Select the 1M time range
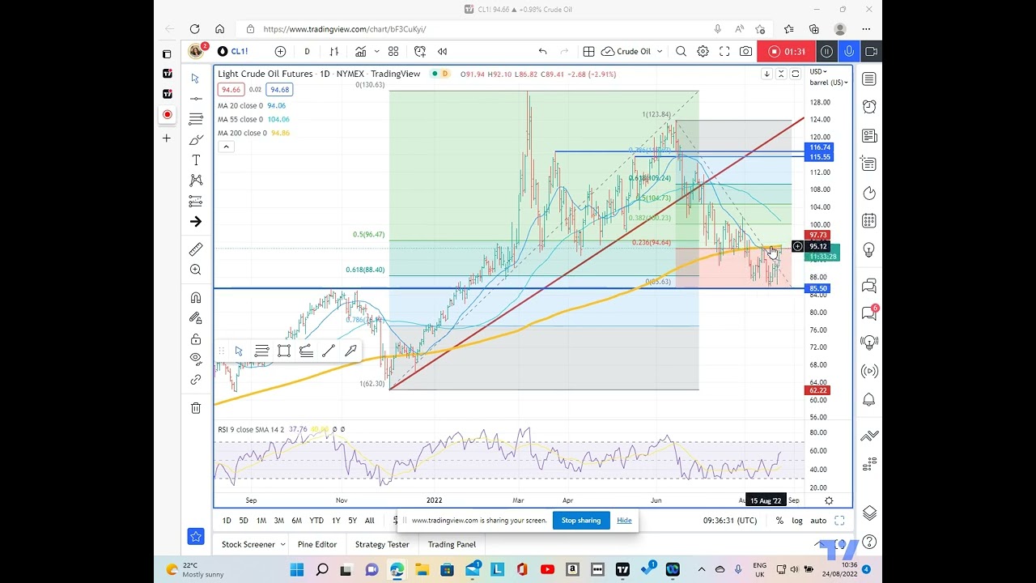1036x583 pixels. pyautogui.click(x=261, y=521)
